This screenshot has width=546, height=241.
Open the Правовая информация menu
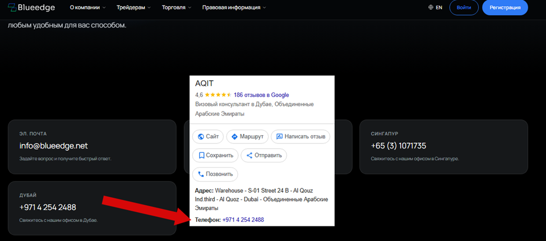[234, 8]
